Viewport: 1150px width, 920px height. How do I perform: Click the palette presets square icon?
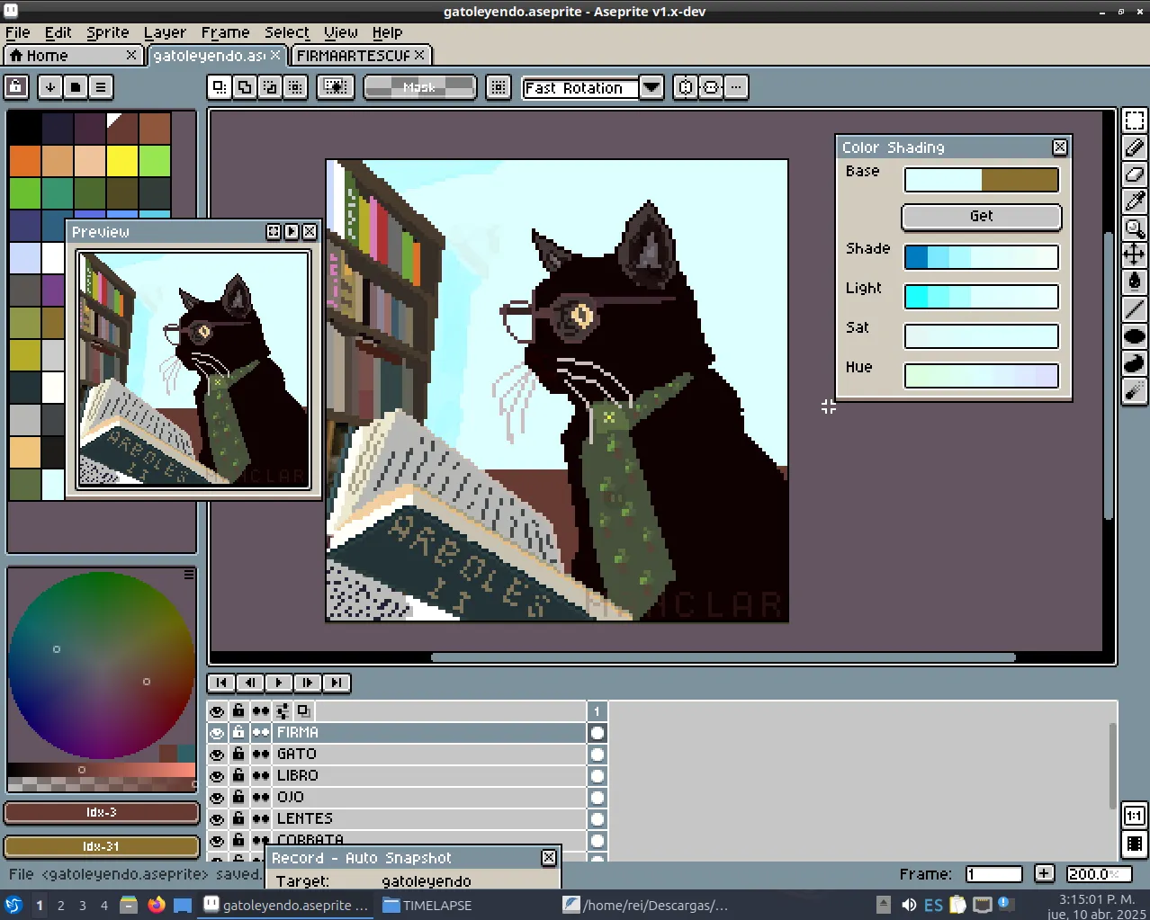click(76, 87)
